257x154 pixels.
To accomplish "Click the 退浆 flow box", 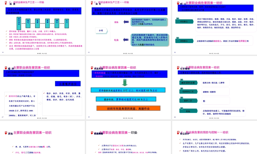I will click(38, 23).
